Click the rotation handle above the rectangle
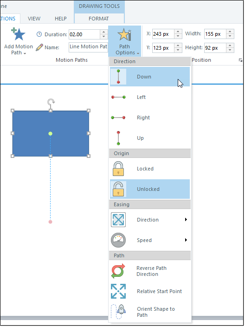This screenshot has height=327, width=245. 51,102
